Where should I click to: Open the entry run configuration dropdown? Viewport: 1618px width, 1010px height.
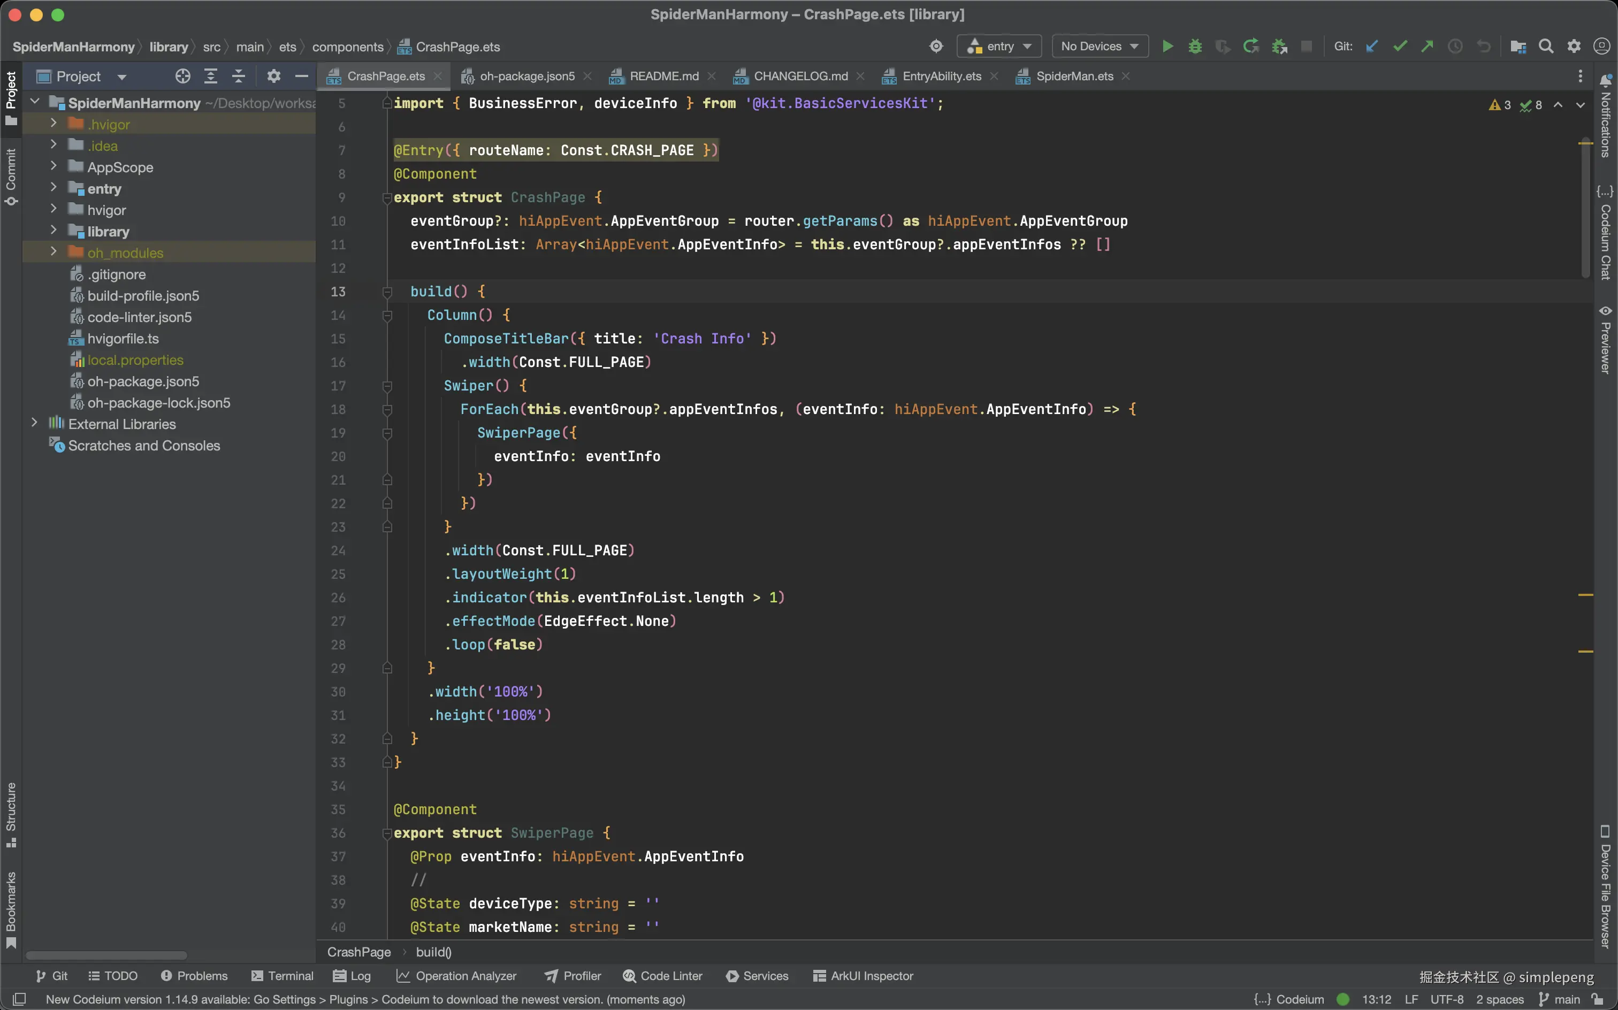[x=999, y=46]
